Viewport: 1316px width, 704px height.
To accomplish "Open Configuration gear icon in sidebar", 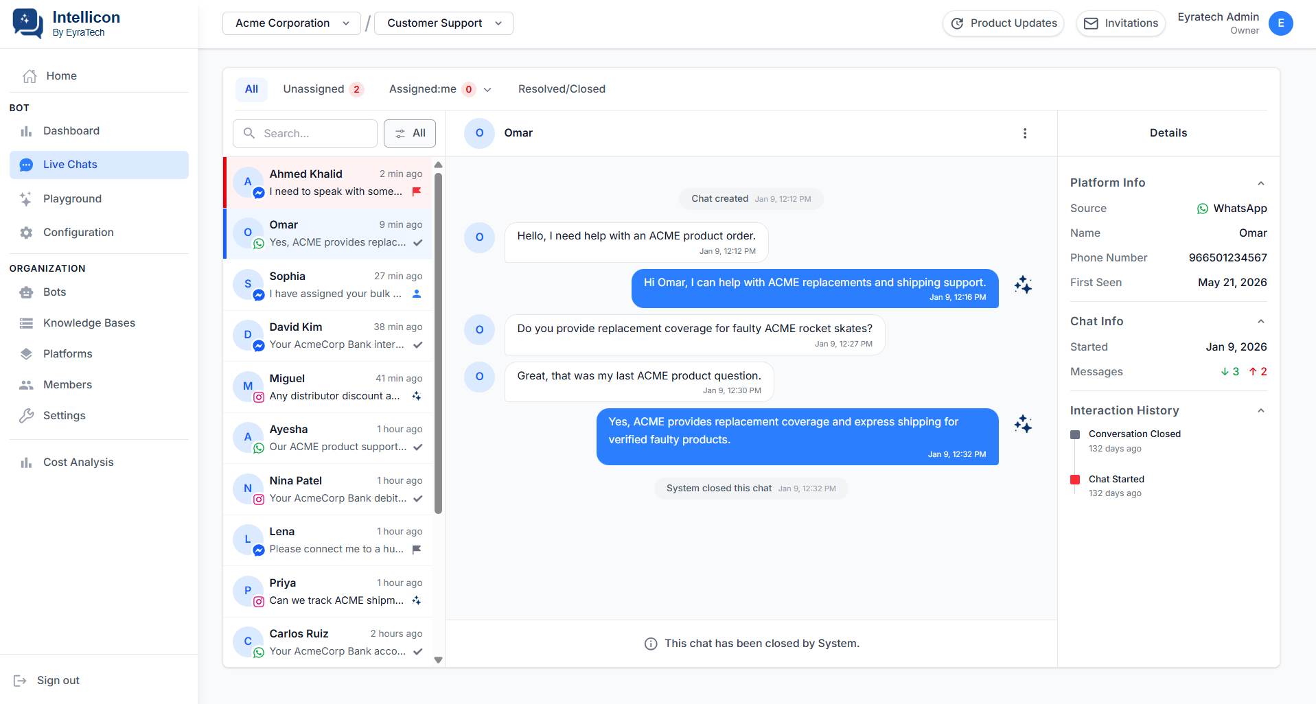I will coord(26,233).
